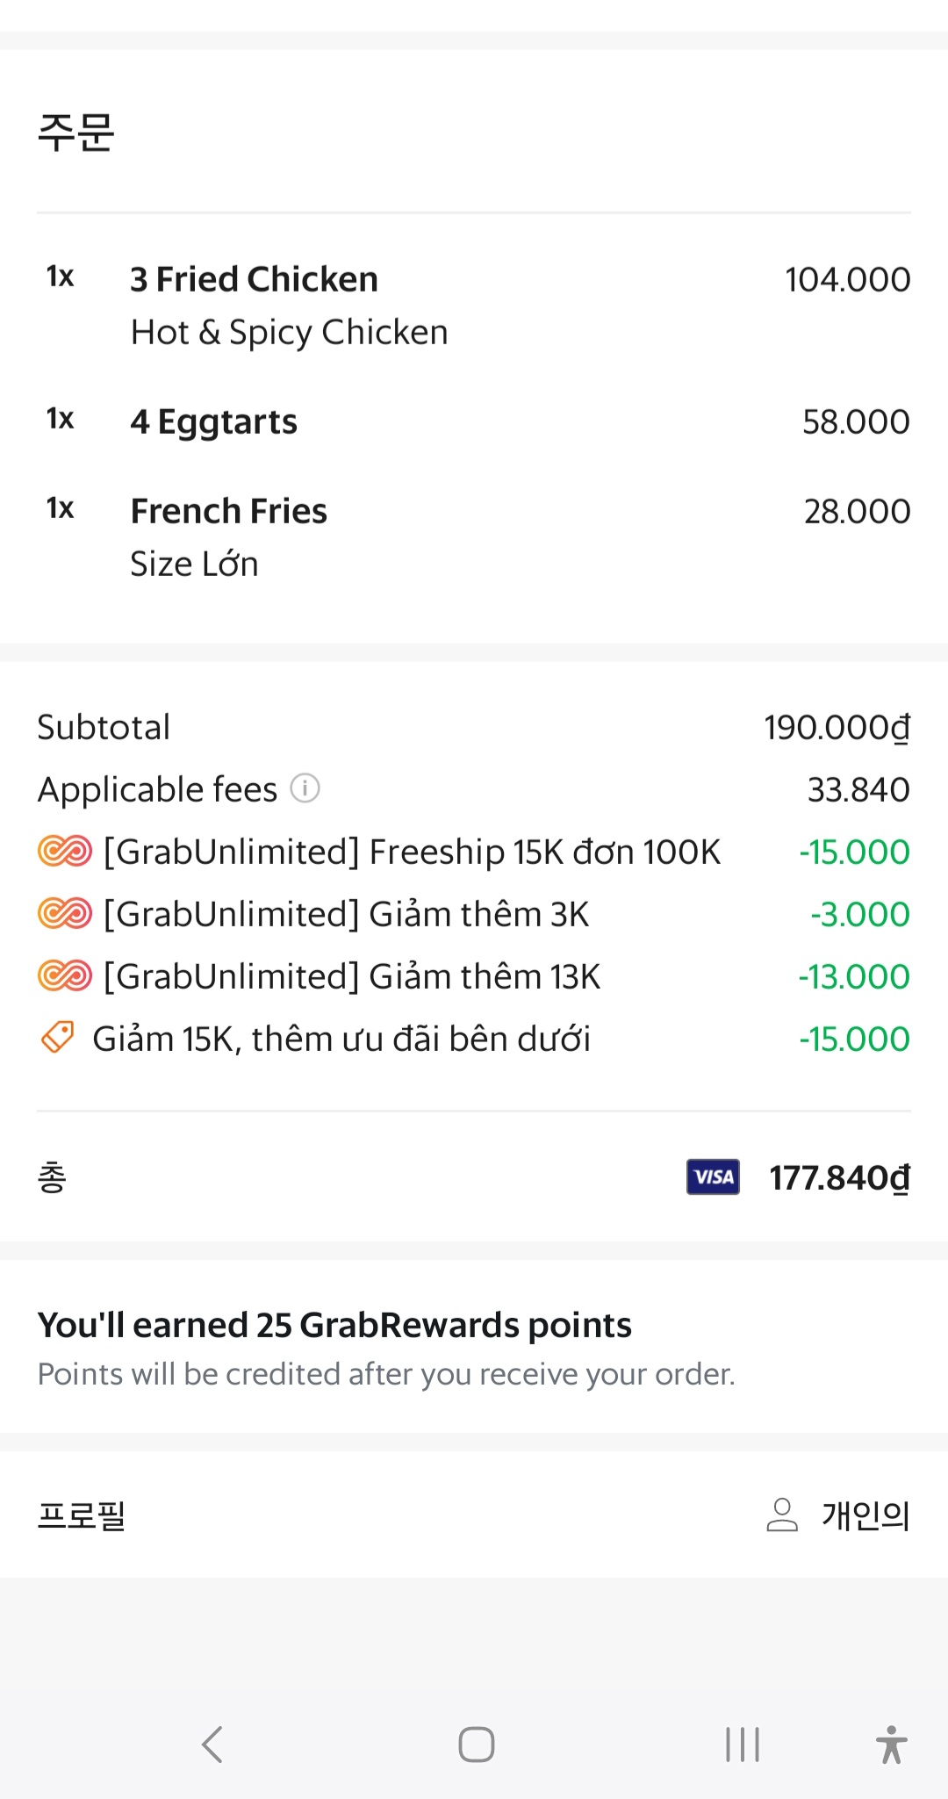Tap GrabUnlimited icon beside Giảm thêm 3K

(x=65, y=914)
